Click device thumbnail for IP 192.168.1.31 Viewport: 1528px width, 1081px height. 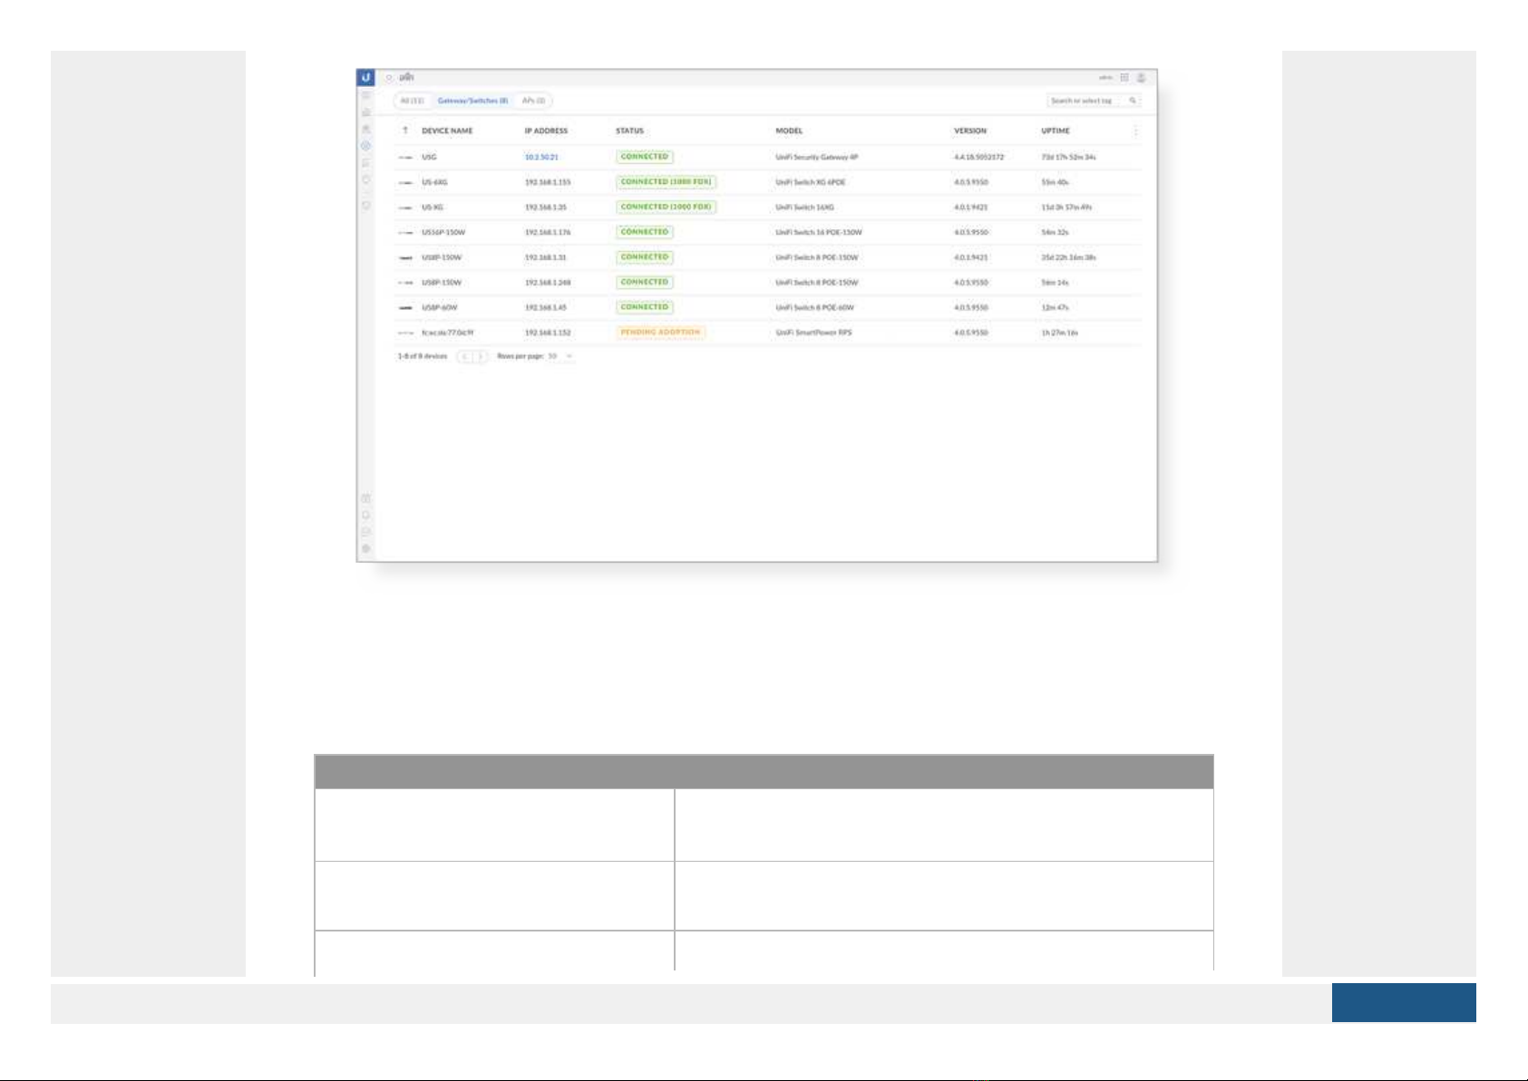tap(406, 258)
